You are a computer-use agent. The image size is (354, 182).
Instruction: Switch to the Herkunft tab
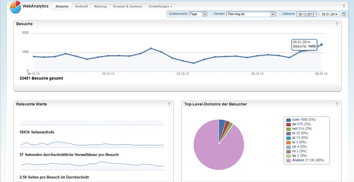(x=81, y=6)
